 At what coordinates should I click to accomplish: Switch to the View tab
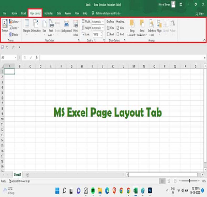[77, 13]
